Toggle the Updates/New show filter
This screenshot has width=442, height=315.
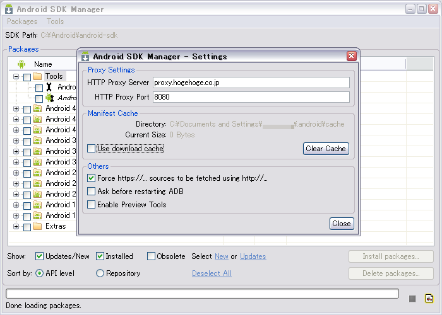39,256
